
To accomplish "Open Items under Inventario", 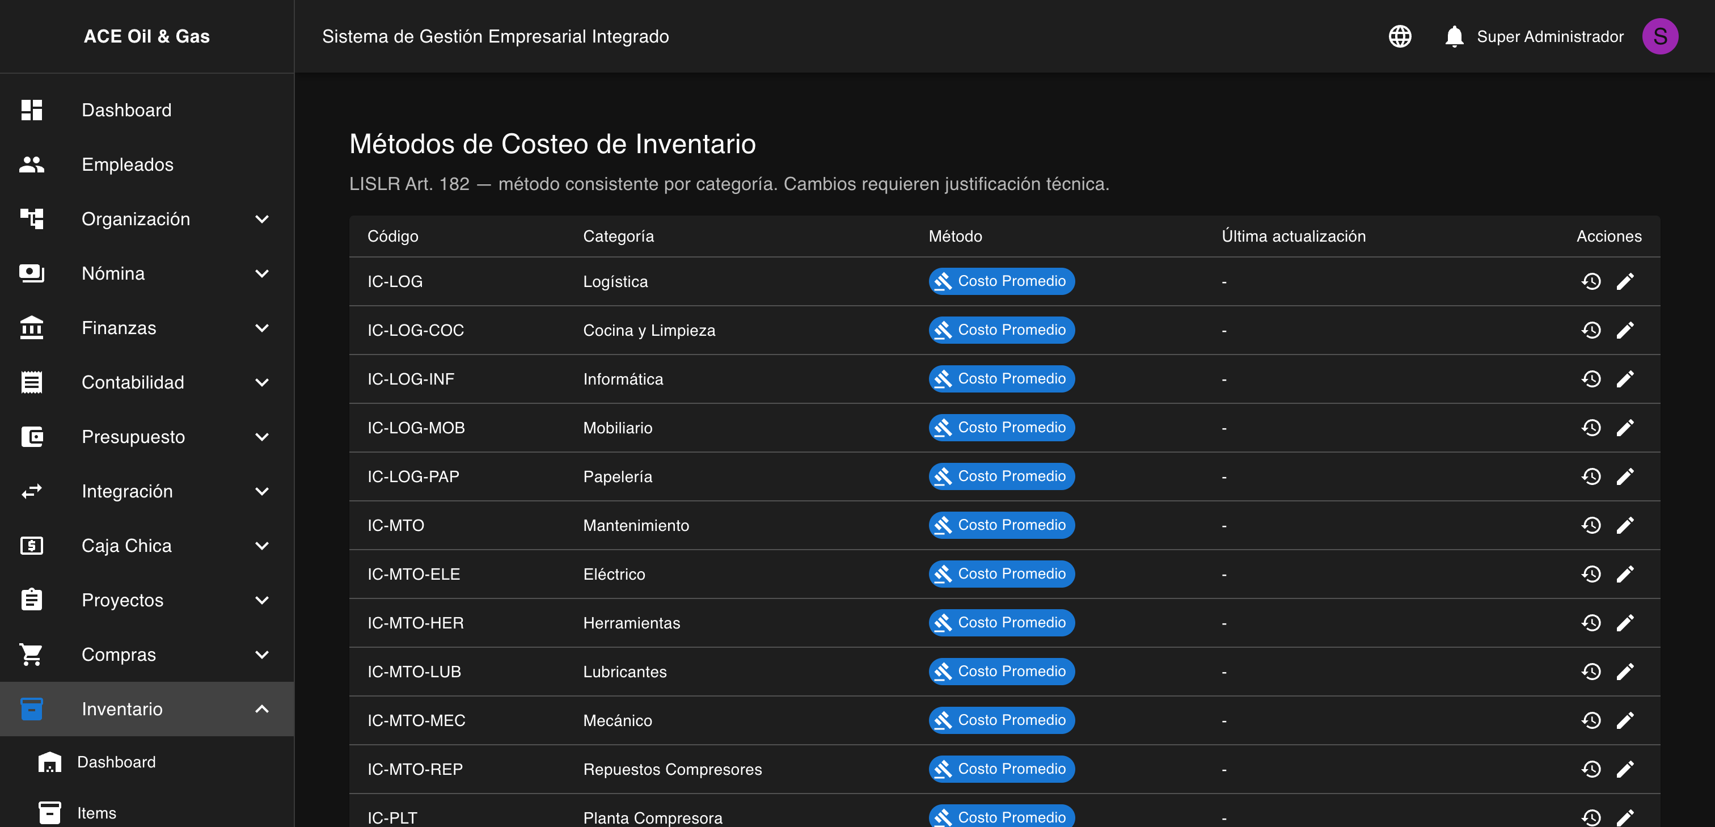I will click(146, 813).
